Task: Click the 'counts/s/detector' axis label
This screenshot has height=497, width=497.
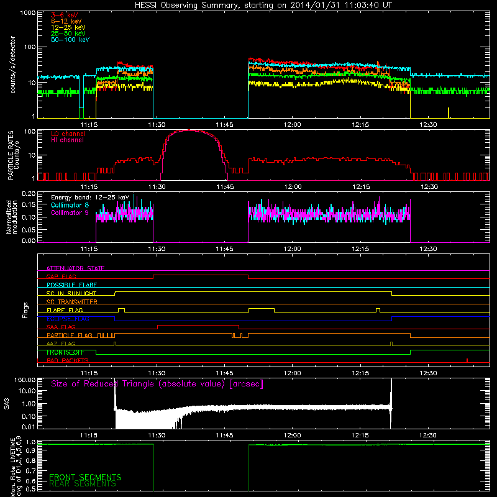Action: coord(12,65)
